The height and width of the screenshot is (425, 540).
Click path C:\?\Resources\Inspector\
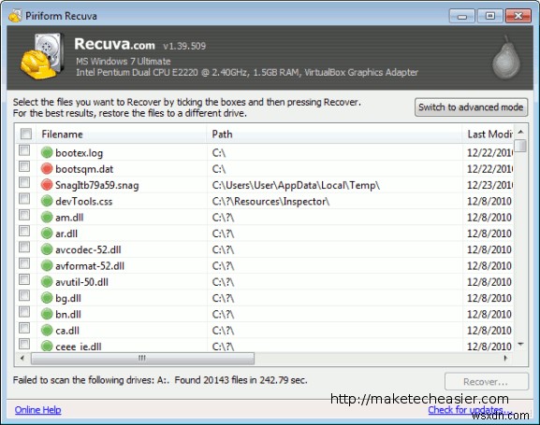click(x=271, y=201)
